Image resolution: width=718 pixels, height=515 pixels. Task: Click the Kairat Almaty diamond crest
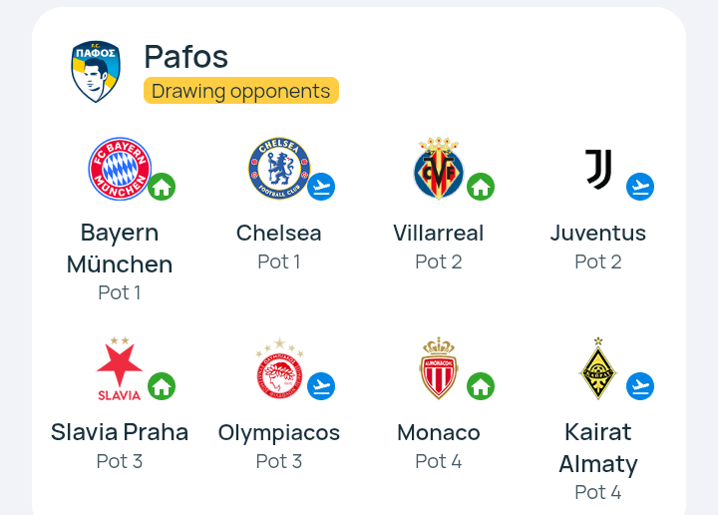point(598,368)
